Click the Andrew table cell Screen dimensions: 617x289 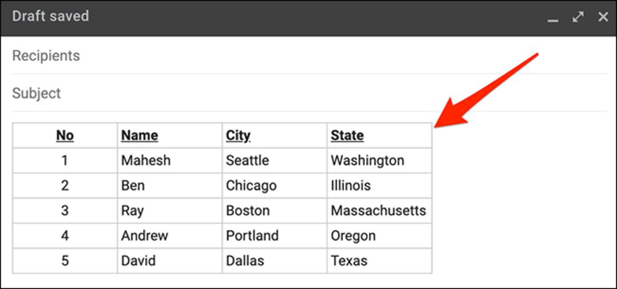tap(170, 236)
